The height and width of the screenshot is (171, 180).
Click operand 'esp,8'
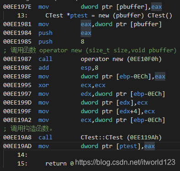click(x=89, y=68)
